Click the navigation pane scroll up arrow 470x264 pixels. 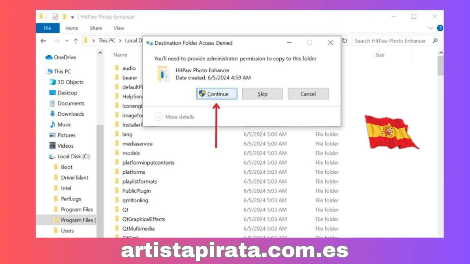point(100,53)
